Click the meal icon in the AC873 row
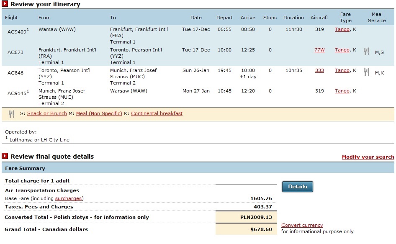Image resolution: width=396 pixels, height=244 pixels. [x=366, y=51]
